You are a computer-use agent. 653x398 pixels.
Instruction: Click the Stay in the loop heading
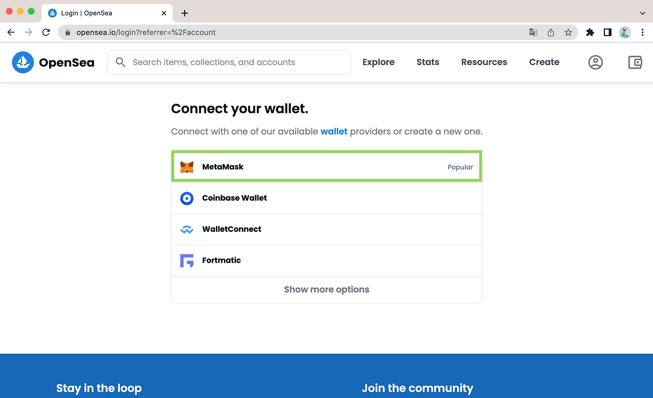coord(99,388)
